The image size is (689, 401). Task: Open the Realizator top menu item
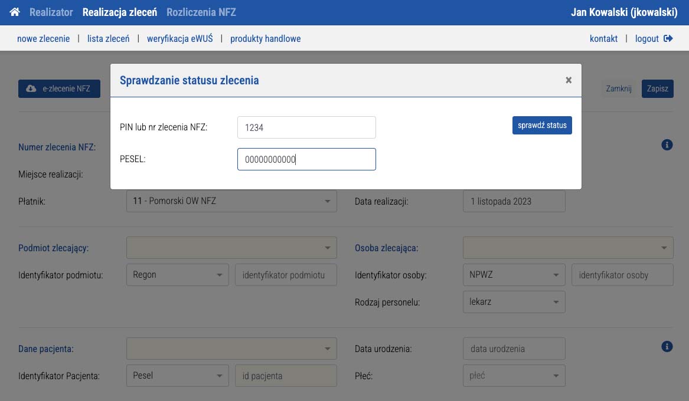[51, 12]
